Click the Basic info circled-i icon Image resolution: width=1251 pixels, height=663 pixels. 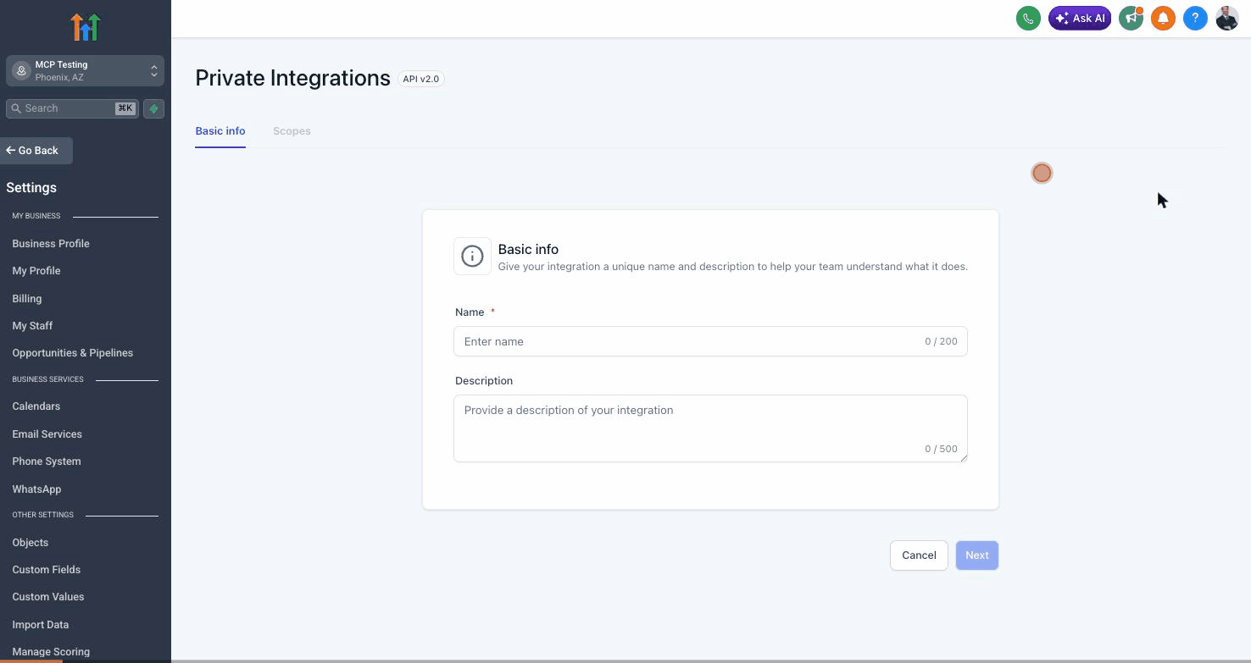472,256
